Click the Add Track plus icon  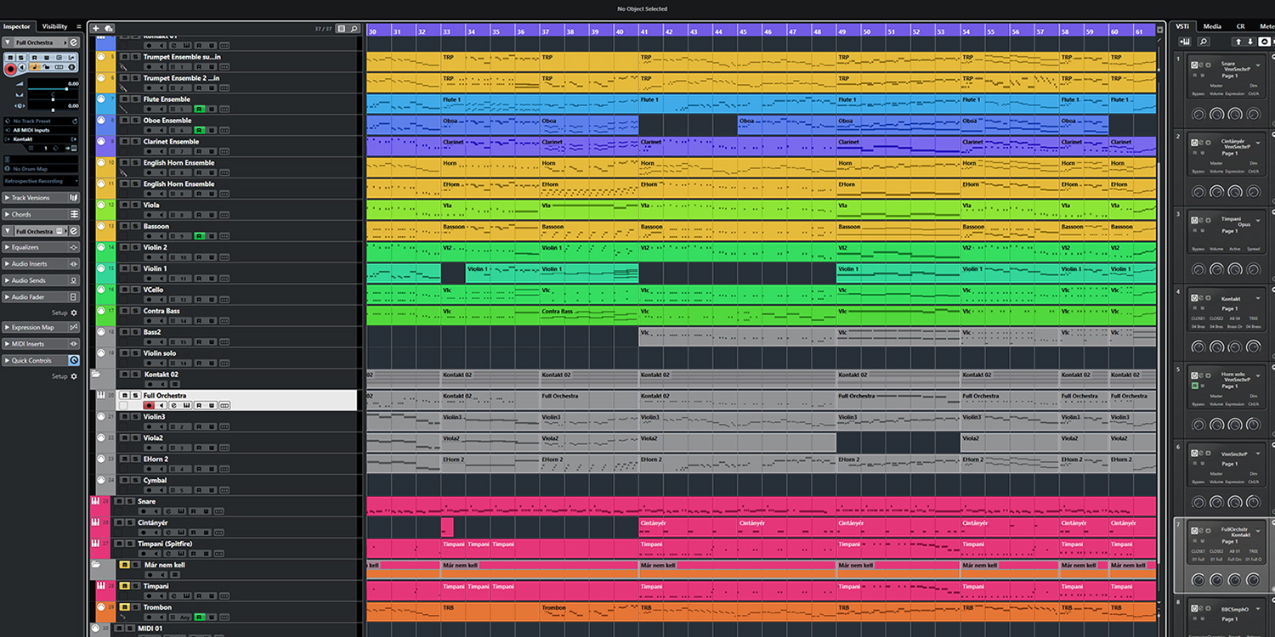(96, 28)
